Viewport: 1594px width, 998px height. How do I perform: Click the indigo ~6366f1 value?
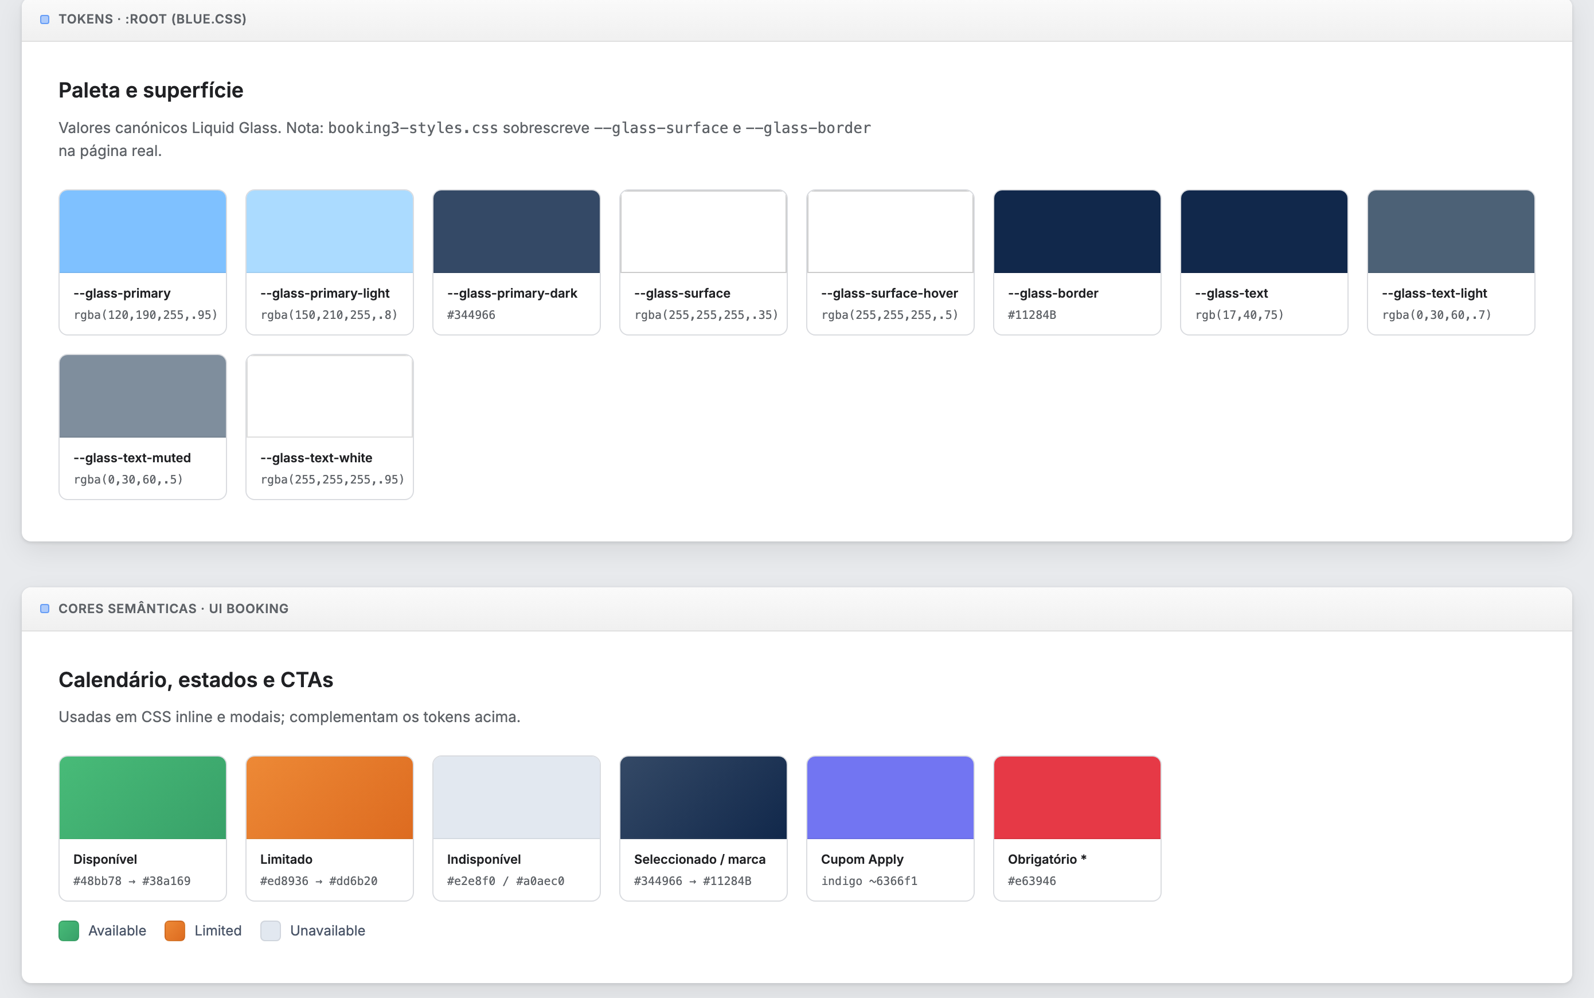click(870, 881)
